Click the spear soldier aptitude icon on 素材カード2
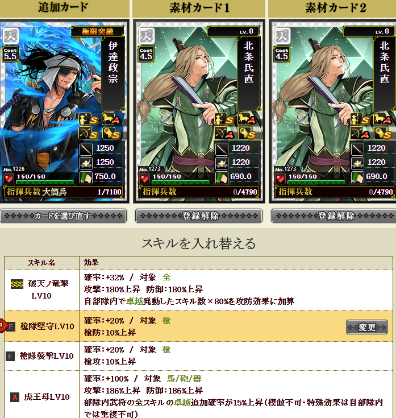The width and height of the screenshot is (396, 418). 360,119
